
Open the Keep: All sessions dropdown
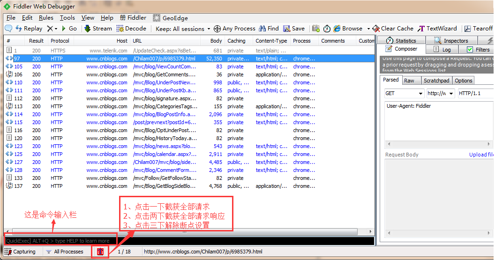(183, 29)
